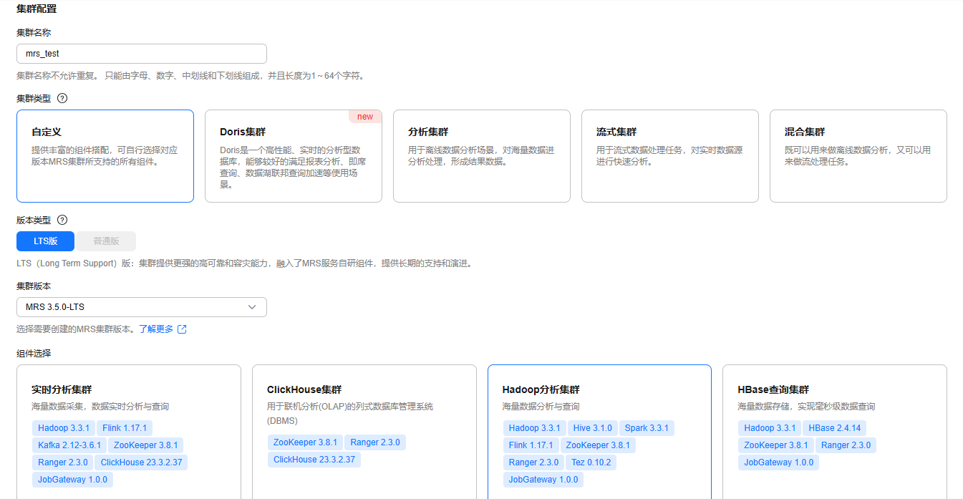The height and width of the screenshot is (499, 963).
Task: Select the 自定义 cluster type card
Action: pos(105,156)
